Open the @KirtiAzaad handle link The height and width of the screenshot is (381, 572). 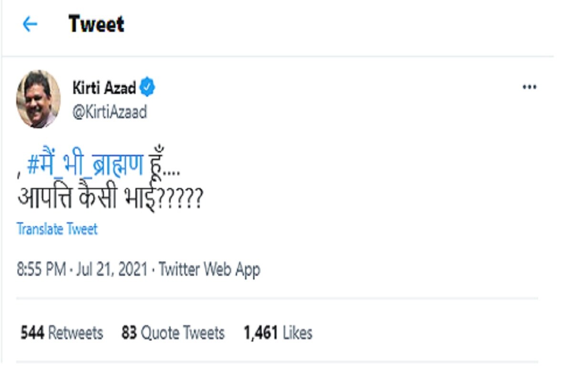coord(110,112)
